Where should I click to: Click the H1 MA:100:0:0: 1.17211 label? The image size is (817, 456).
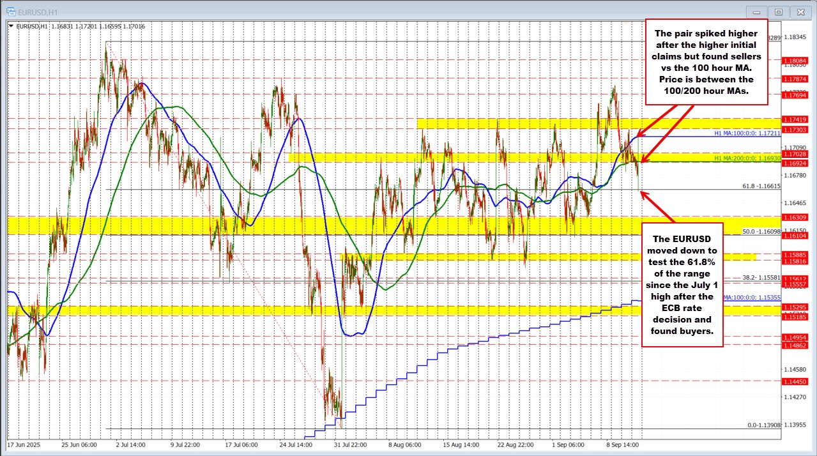[x=746, y=133]
